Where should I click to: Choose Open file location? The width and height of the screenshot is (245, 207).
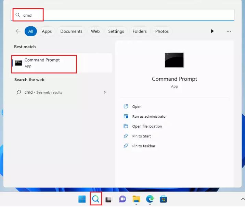click(147, 126)
